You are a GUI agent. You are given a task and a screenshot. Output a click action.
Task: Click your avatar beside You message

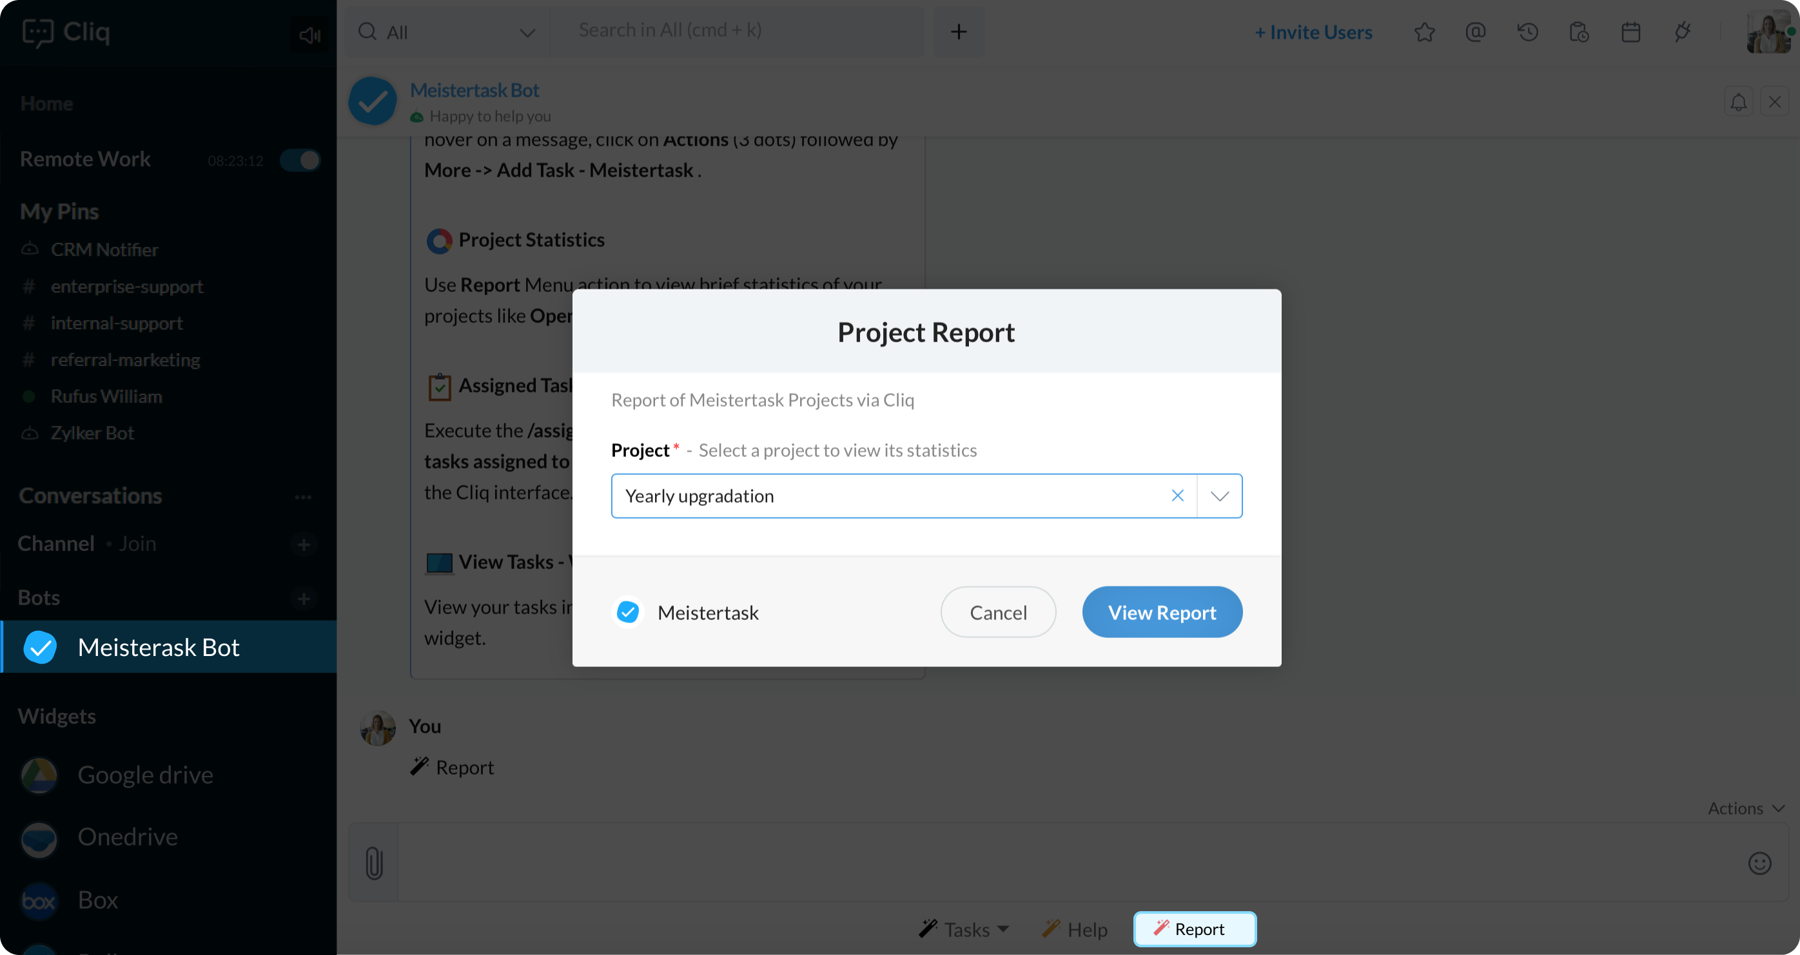pyautogui.click(x=377, y=728)
